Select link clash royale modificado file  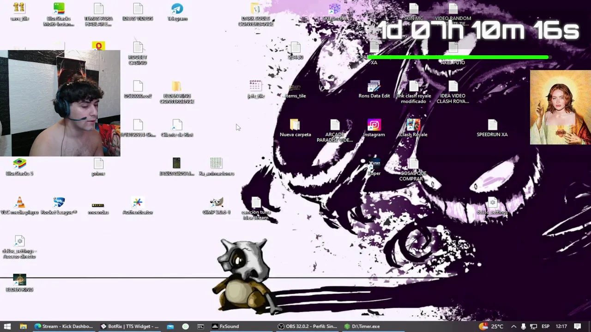[x=413, y=92]
